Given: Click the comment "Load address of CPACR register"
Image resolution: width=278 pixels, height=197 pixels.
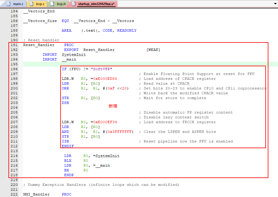Looking at the screenshot, I should click(x=180, y=79).
